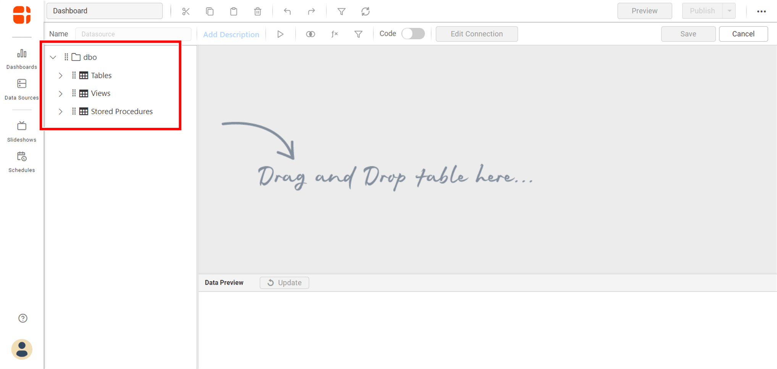777x369 pixels.
Task: Click the Edit Connection button
Action: pyautogui.click(x=477, y=34)
